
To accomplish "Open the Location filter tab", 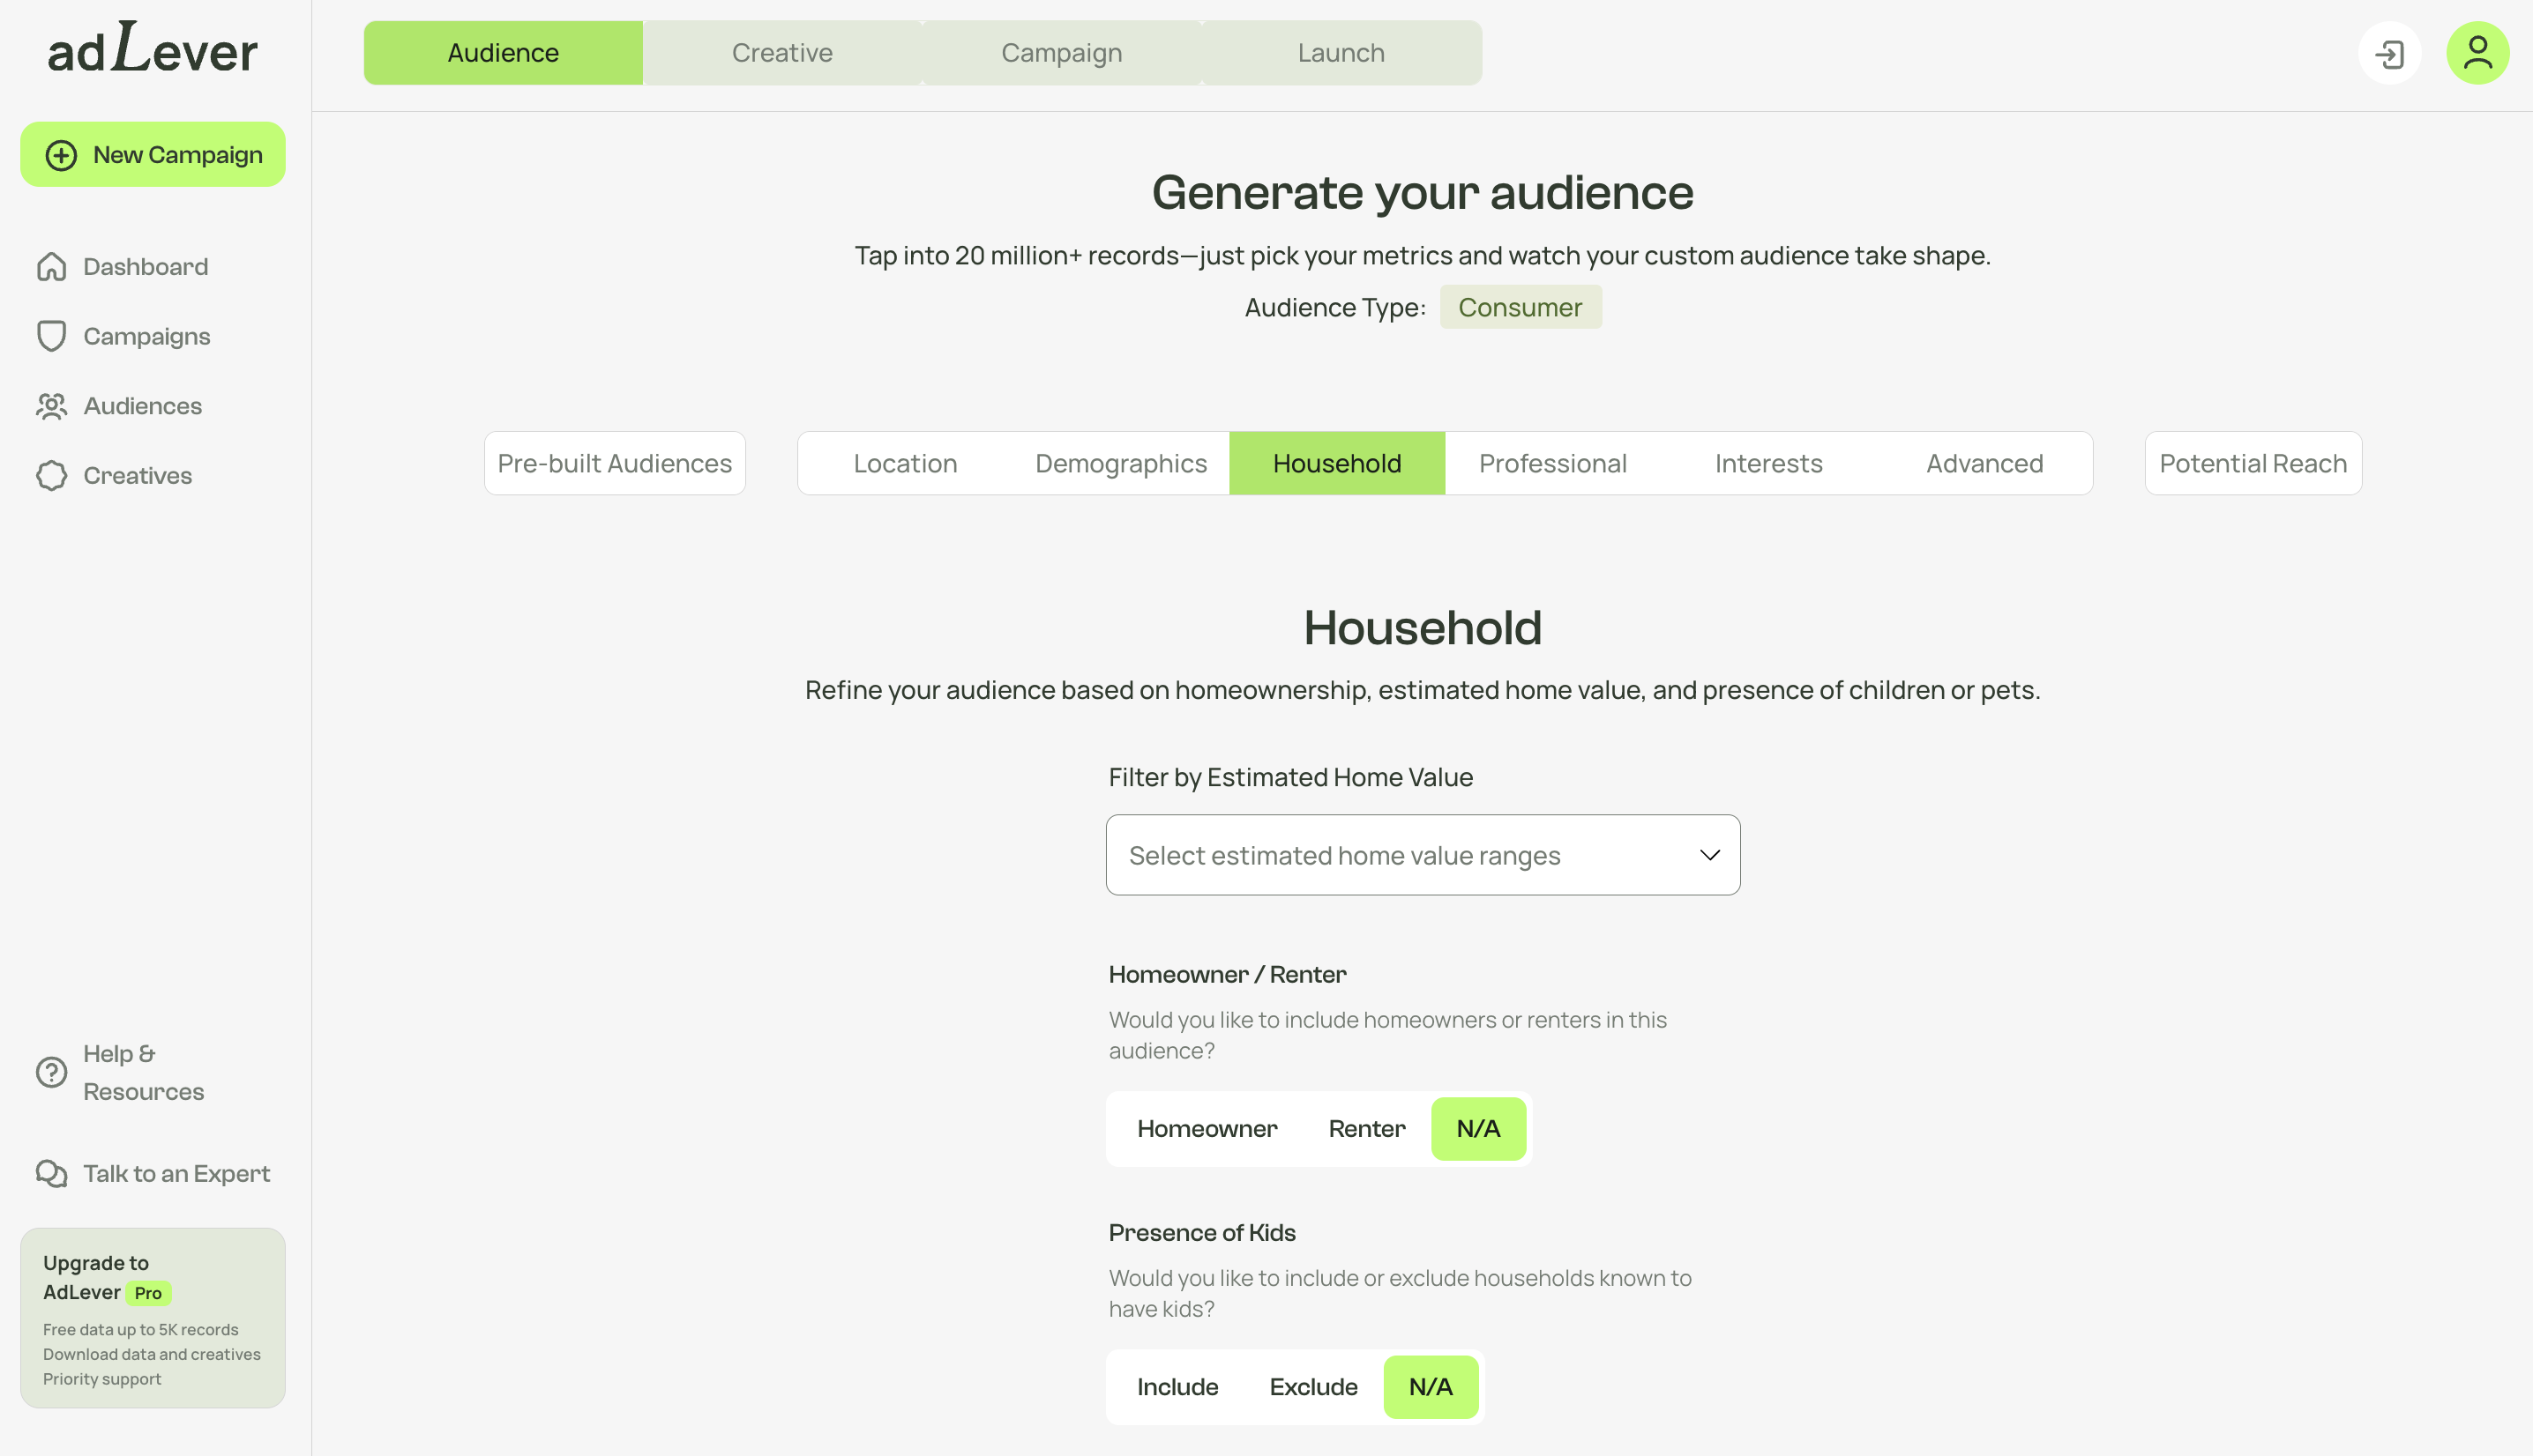I will pyautogui.click(x=904, y=463).
